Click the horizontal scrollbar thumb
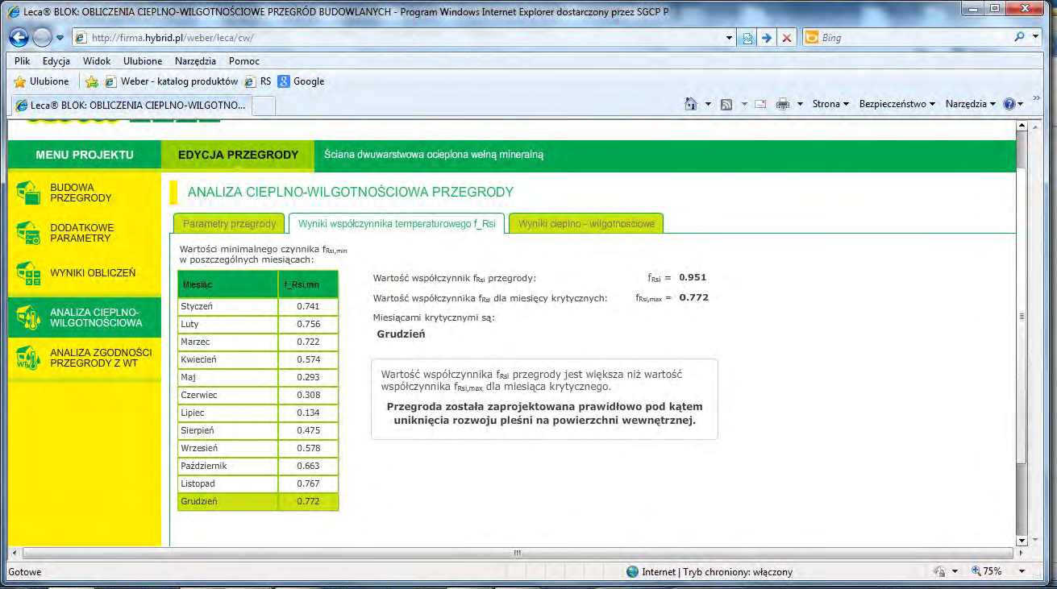Screen dimensions: 1057x589 [x=517, y=553]
